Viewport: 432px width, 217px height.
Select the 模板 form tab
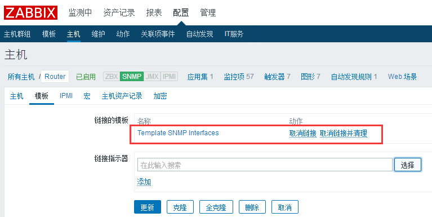42,96
